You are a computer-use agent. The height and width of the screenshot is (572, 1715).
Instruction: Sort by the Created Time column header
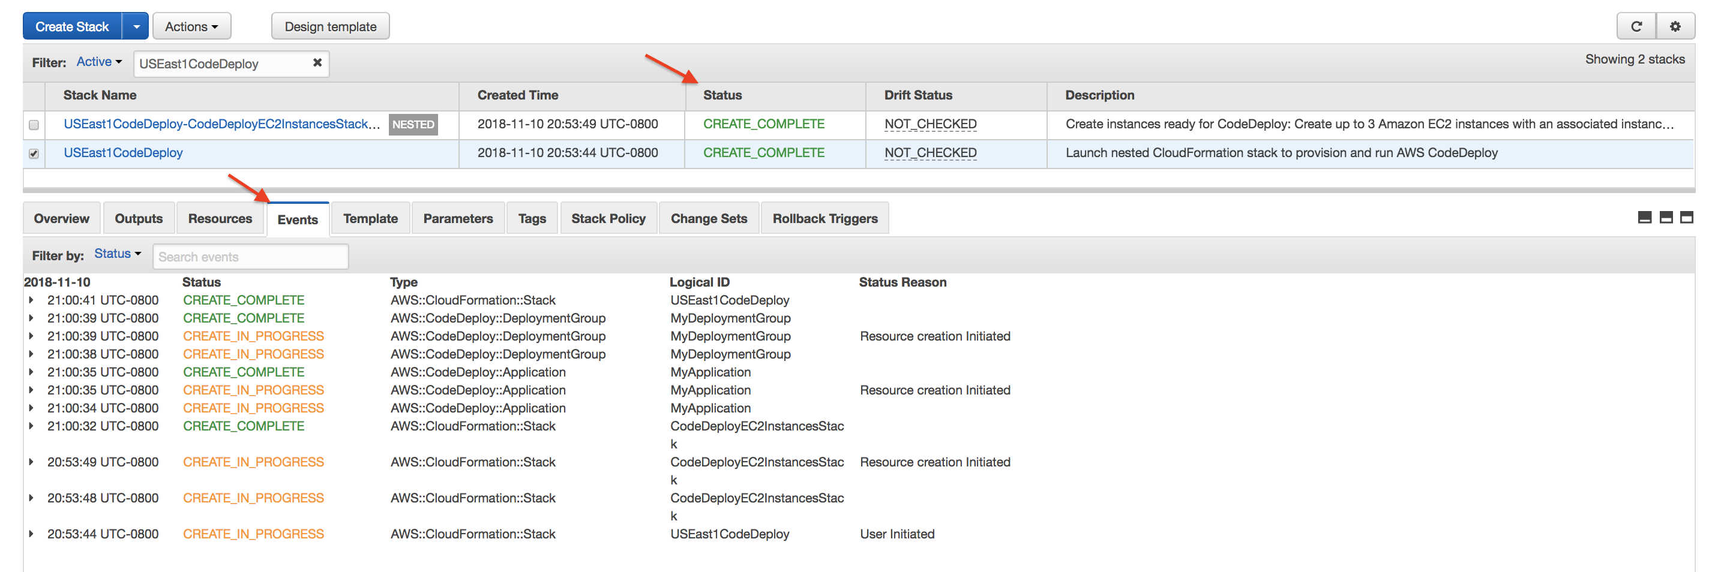click(x=518, y=95)
